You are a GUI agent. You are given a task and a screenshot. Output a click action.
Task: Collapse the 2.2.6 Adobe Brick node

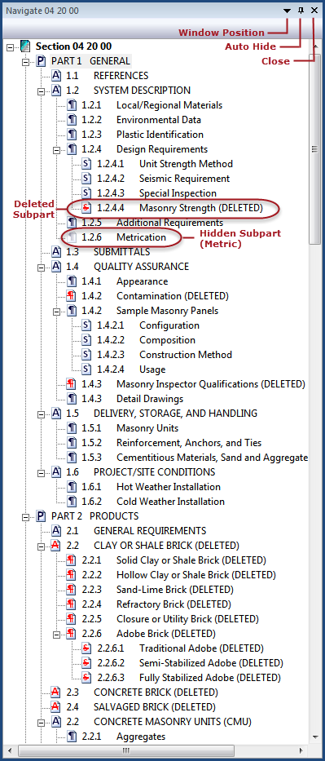(56, 634)
